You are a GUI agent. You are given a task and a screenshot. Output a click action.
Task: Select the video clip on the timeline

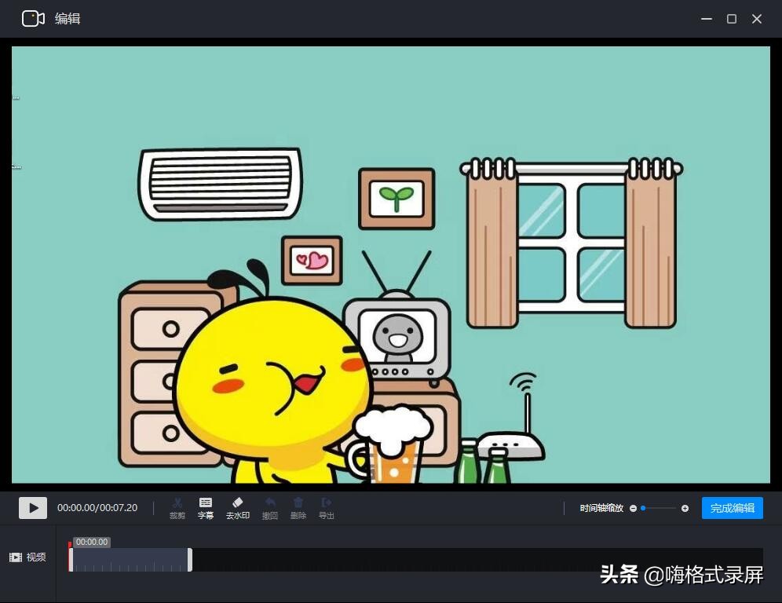click(x=130, y=558)
